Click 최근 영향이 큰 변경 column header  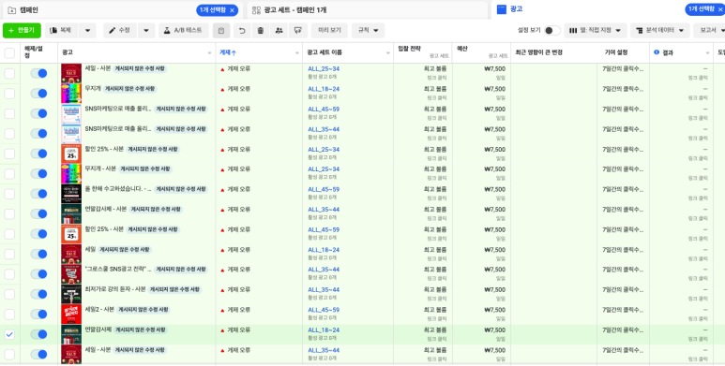coord(538,52)
